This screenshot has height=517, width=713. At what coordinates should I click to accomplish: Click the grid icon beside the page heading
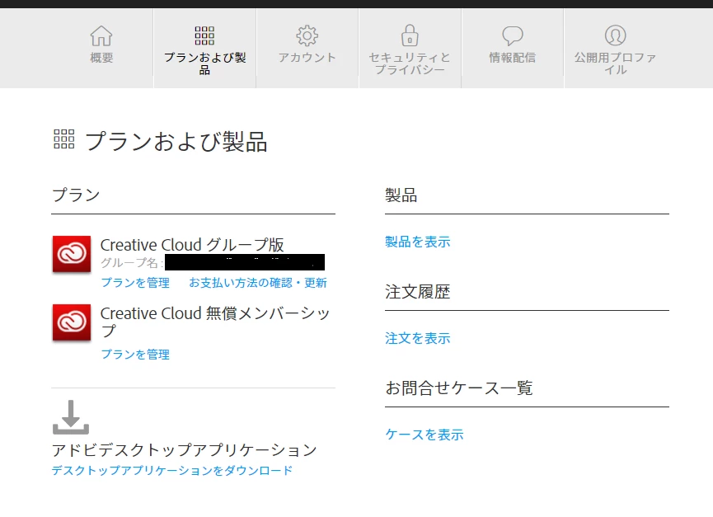(x=64, y=139)
